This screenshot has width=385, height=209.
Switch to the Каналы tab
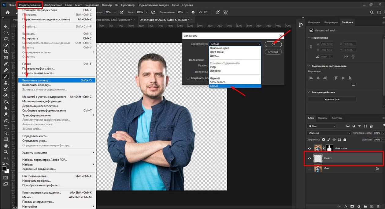click(x=323, y=118)
